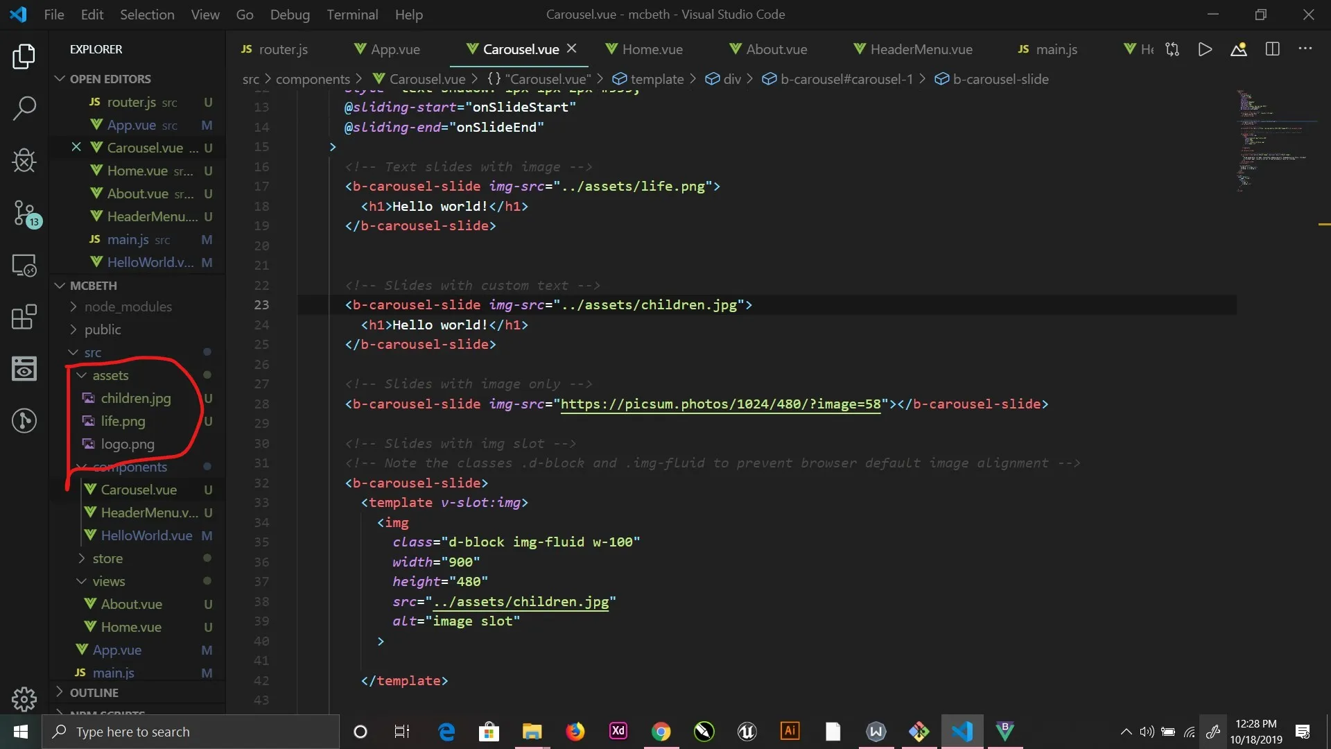This screenshot has width=1331, height=749.
Task: Open the Debug view icon
Action: click(x=24, y=161)
